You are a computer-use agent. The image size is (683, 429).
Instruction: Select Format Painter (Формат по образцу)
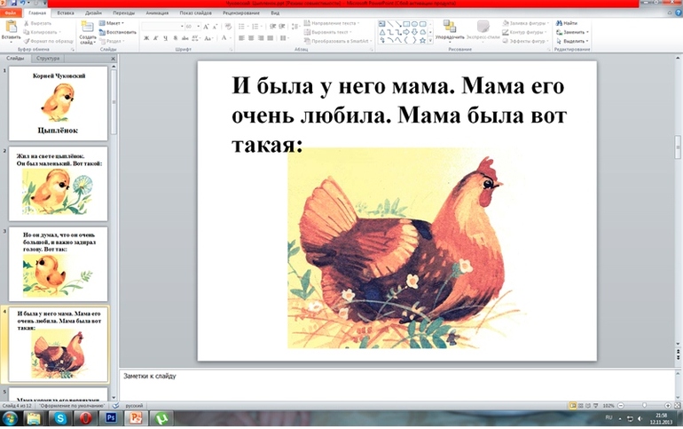point(49,41)
